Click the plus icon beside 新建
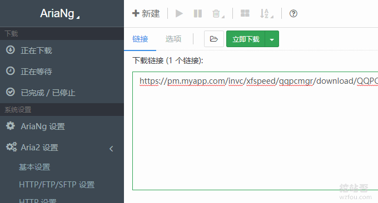The width and height of the screenshot is (378, 203). 136,13
